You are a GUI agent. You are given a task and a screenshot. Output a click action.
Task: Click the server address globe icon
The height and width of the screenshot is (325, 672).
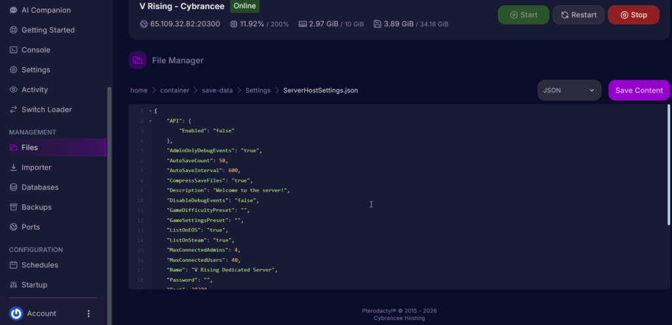[x=144, y=24]
